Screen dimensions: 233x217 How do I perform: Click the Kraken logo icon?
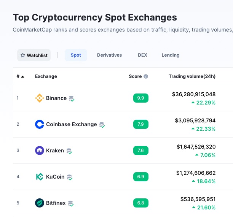tap(40, 150)
